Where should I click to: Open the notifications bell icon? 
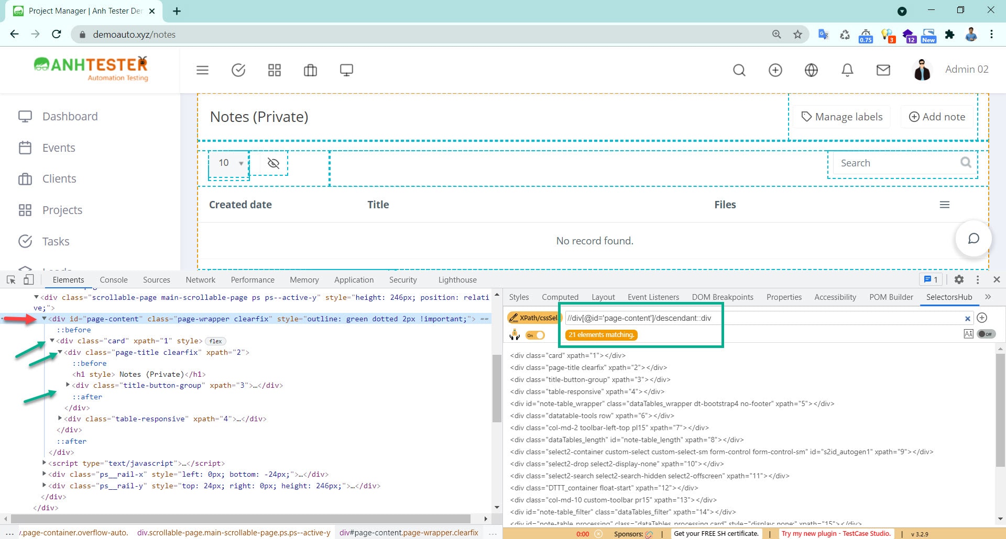(847, 70)
